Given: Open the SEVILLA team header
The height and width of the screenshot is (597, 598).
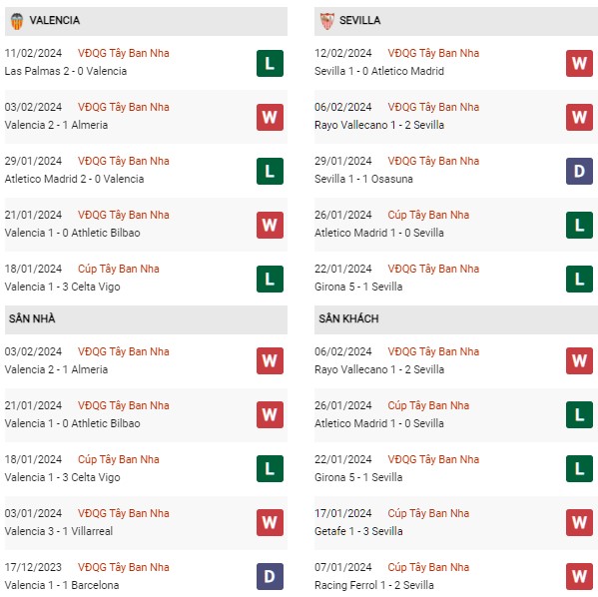Looking at the screenshot, I should [x=456, y=21].
